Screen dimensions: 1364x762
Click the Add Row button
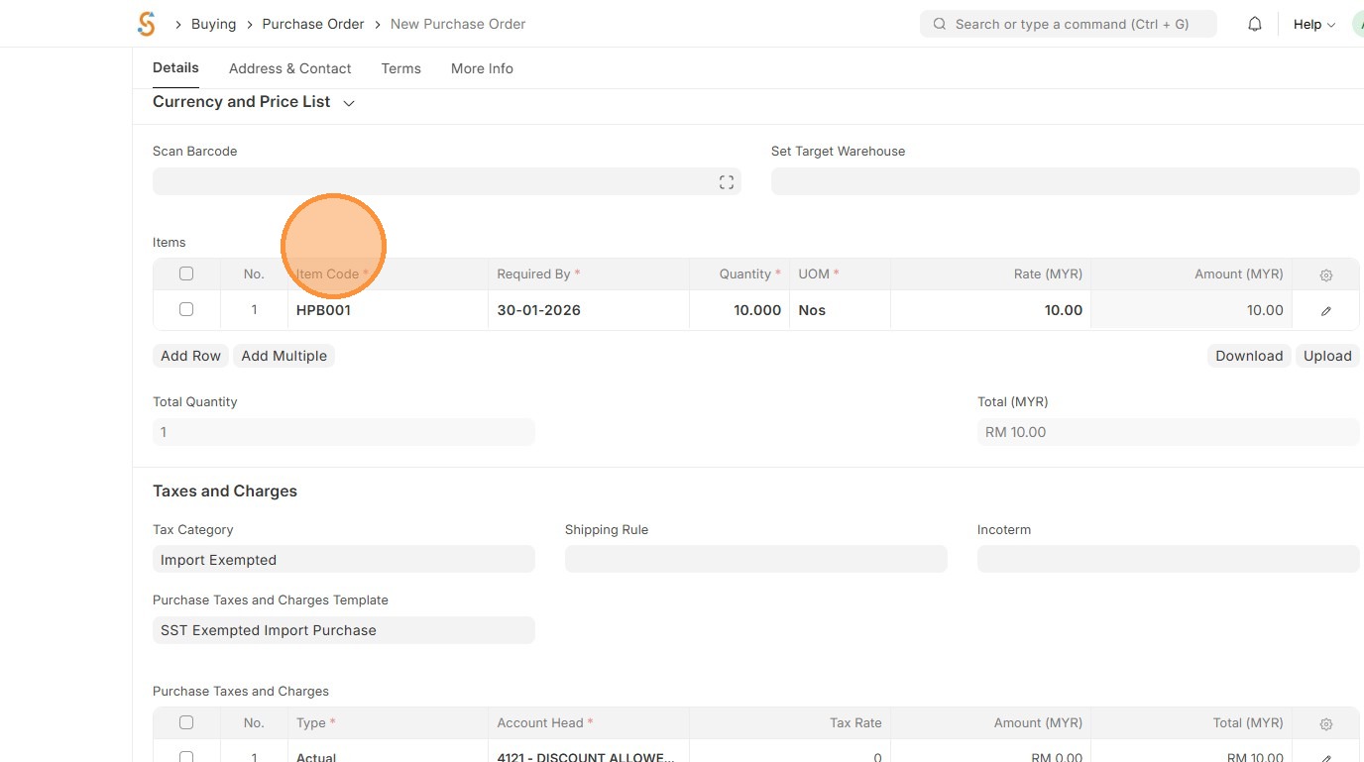tap(191, 356)
